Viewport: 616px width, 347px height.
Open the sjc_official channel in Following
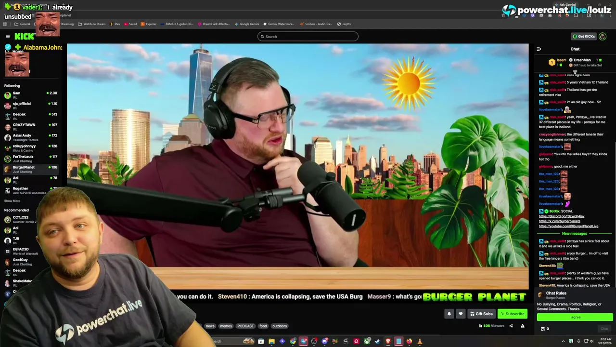(31, 106)
